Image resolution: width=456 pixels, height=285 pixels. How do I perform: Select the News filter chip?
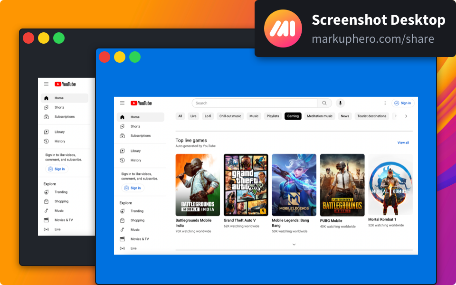click(x=345, y=116)
